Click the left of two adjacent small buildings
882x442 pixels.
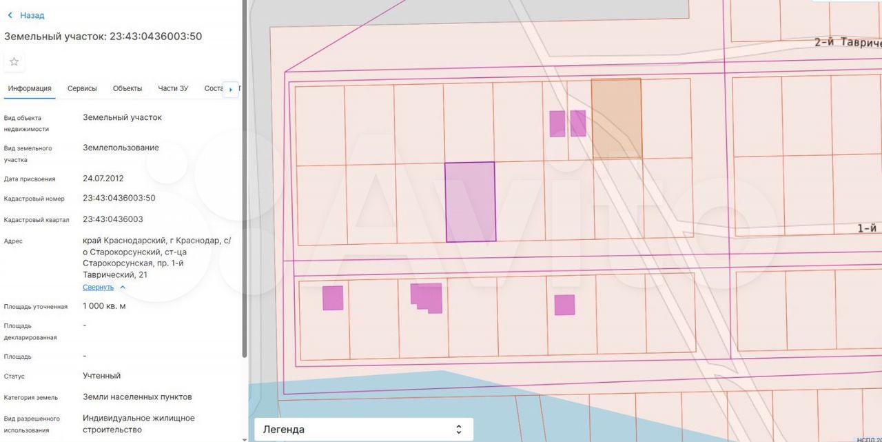(557, 123)
